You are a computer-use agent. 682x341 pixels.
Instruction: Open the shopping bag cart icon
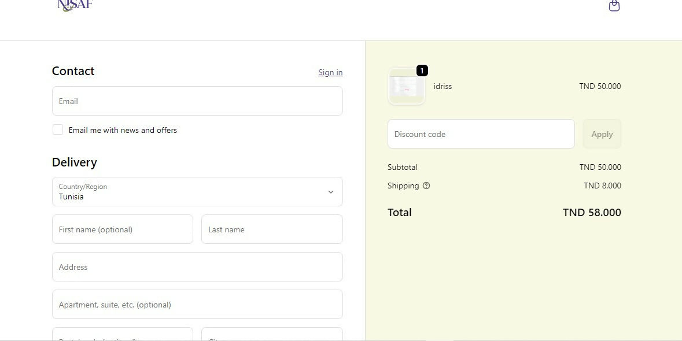pyautogui.click(x=614, y=6)
